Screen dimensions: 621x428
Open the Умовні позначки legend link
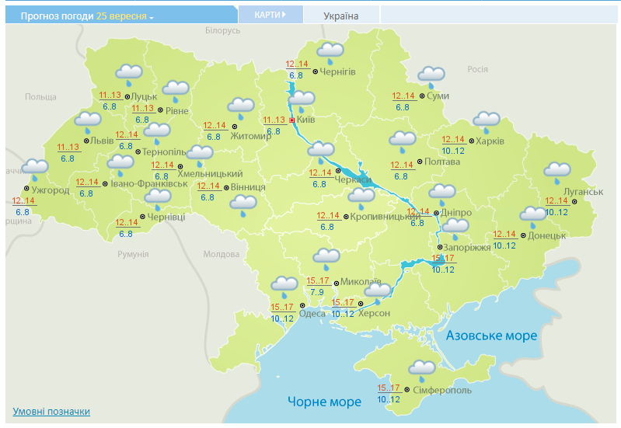(x=51, y=412)
